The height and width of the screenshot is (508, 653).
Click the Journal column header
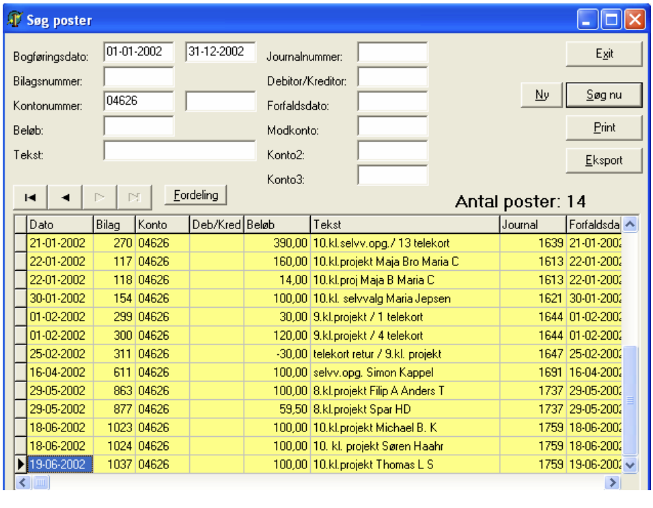click(533, 225)
